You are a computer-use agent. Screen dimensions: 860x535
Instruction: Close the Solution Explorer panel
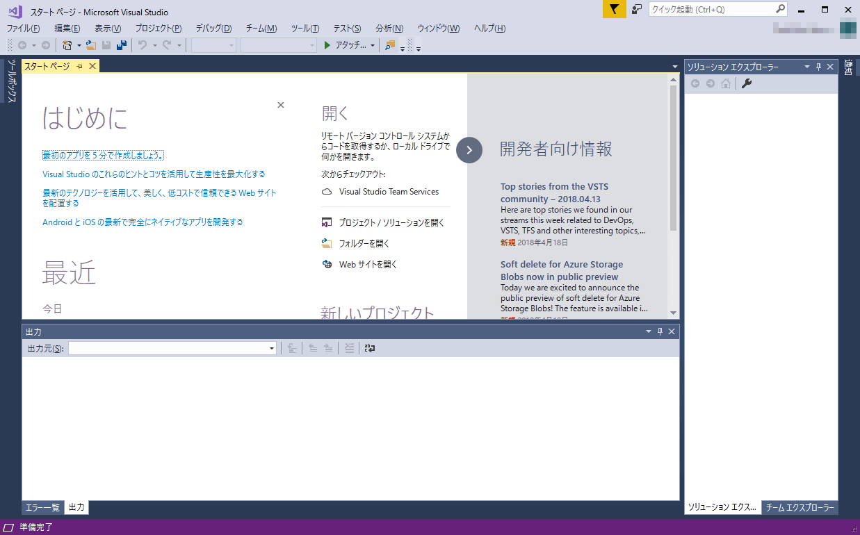coord(830,67)
